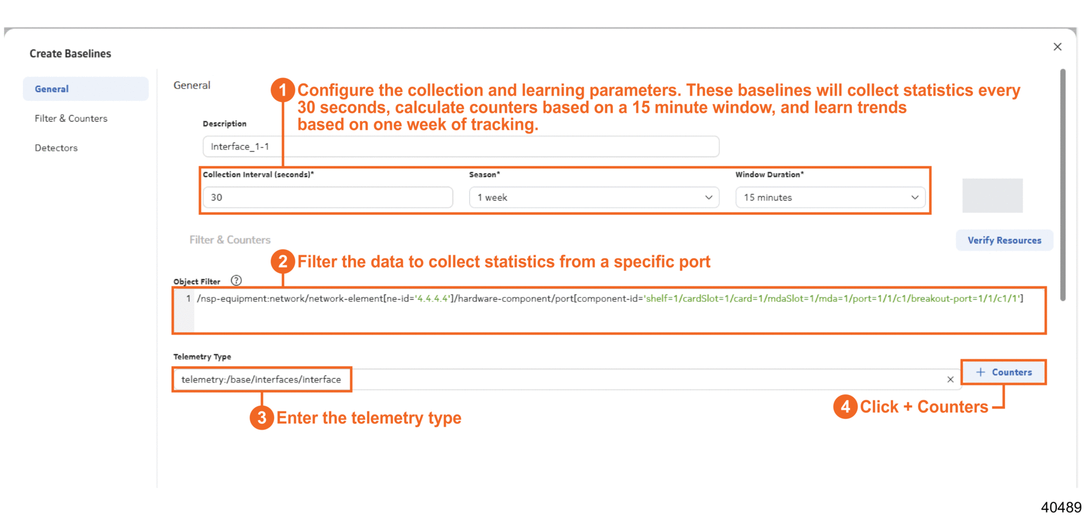Viewport: 1085px width, 520px height.
Task: Click the ne-id value 4.4.4.4 in Object Filter
Action: 432,299
